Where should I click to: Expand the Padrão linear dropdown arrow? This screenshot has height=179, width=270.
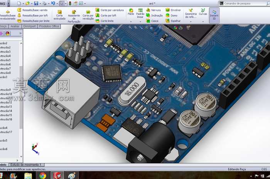click(140, 22)
